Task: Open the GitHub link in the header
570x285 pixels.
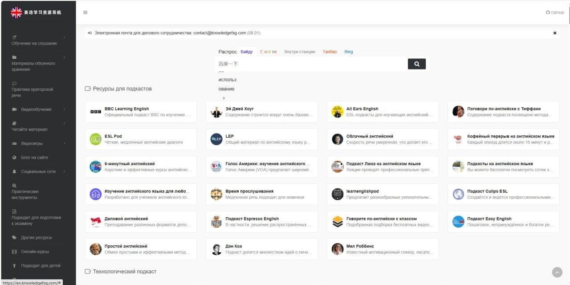Action: (555, 12)
